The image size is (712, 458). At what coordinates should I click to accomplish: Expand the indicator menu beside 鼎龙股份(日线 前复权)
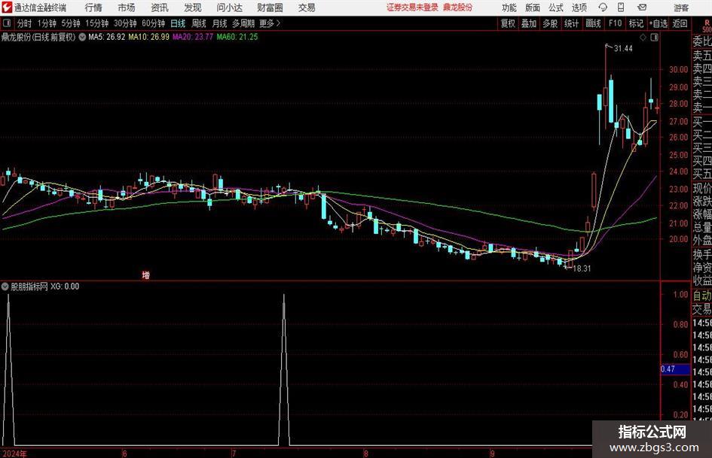tap(82, 37)
